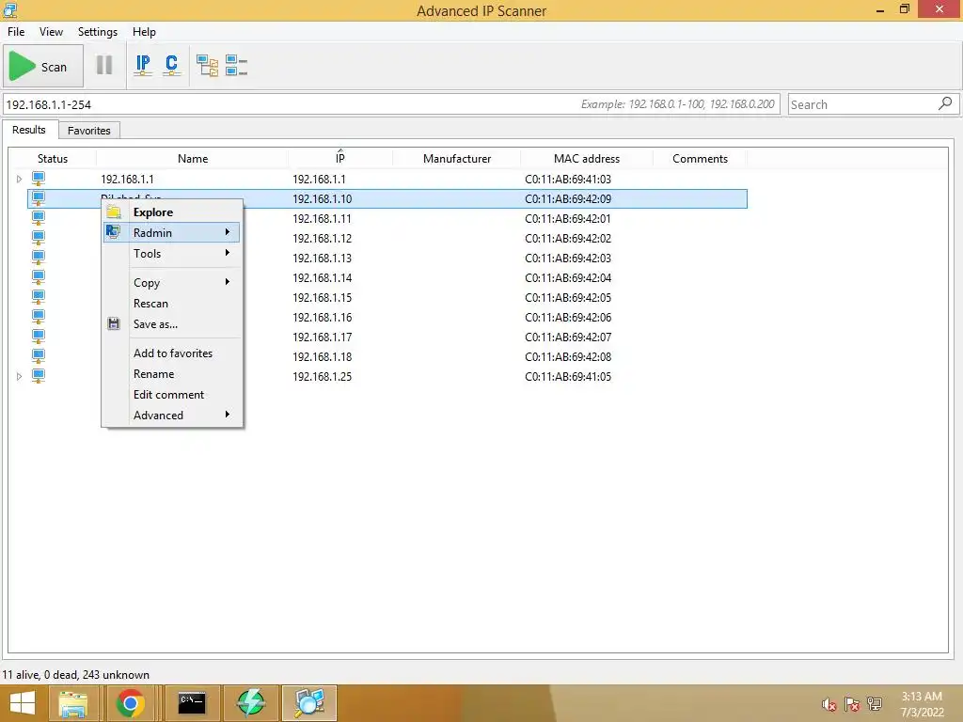Open the Windows Start button
Image resolution: width=963 pixels, height=722 pixels.
pos(23,703)
